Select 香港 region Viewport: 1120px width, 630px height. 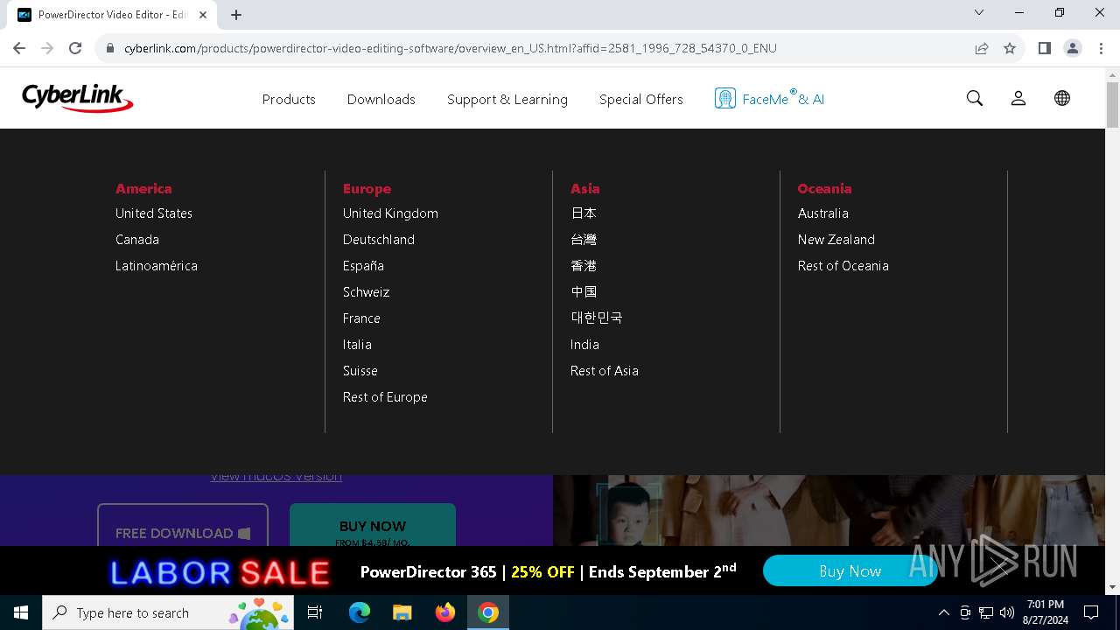coord(584,266)
